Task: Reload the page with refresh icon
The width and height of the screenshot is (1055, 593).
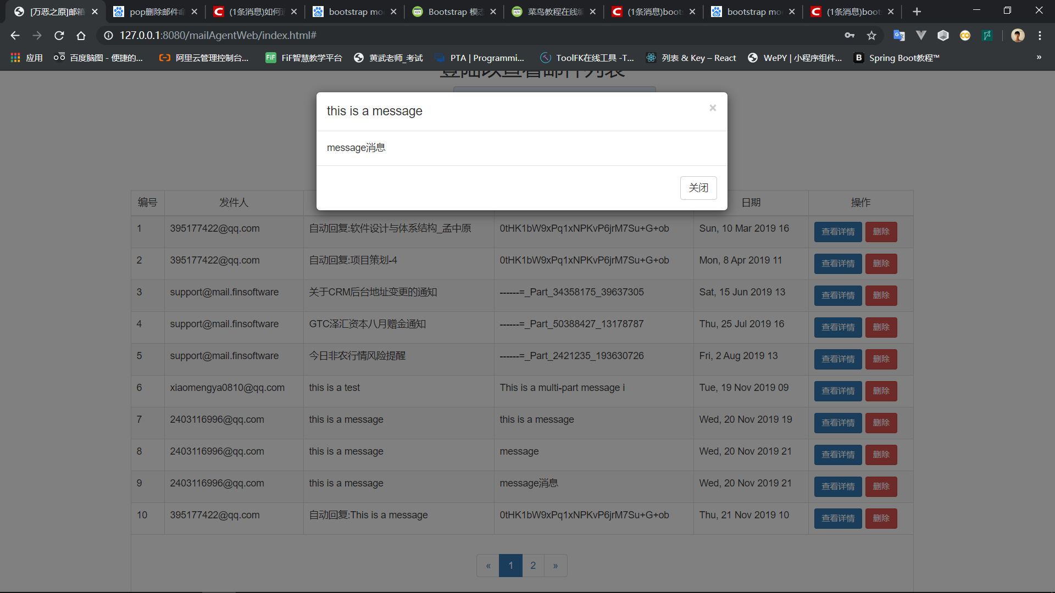Action: 59,36
